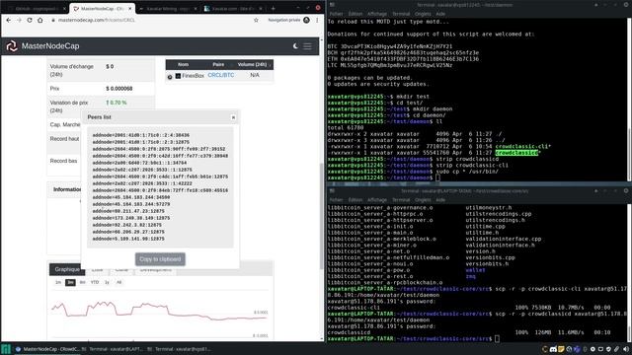The width and height of the screenshot is (632, 355).
Task: Open the Discord tray icon
Action: (x=553, y=349)
